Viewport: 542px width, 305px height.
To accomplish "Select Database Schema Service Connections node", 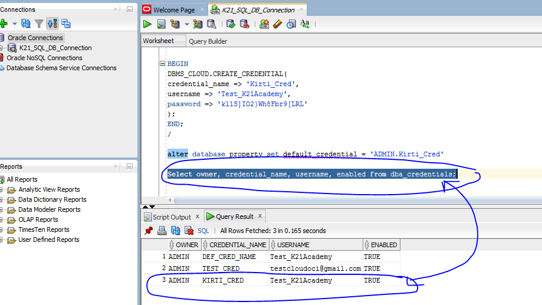I will tap(61, 68).
